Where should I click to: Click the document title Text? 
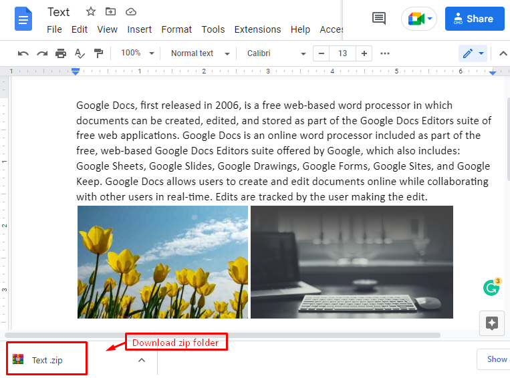[x=59, y=12]
